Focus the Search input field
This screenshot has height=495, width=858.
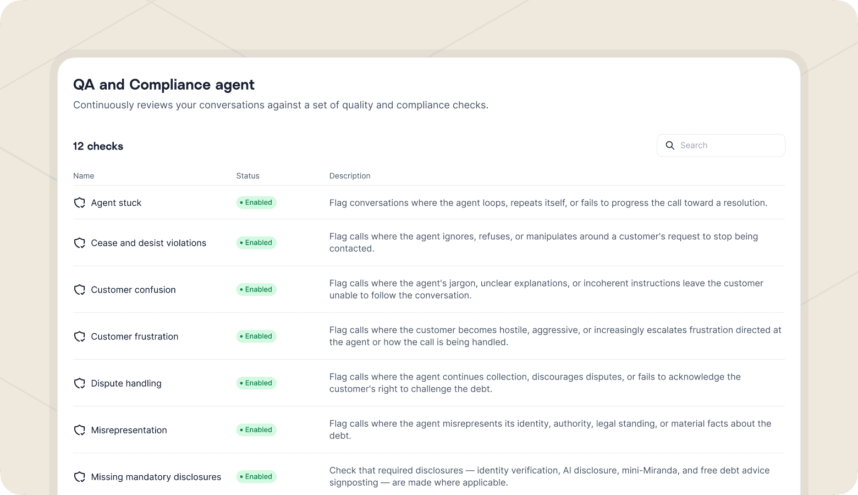click(721, 145)
